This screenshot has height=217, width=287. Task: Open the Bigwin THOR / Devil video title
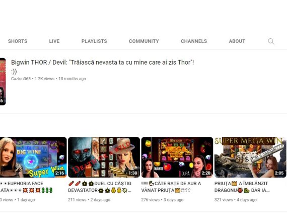pyautogui.click(x=103, y=67)
